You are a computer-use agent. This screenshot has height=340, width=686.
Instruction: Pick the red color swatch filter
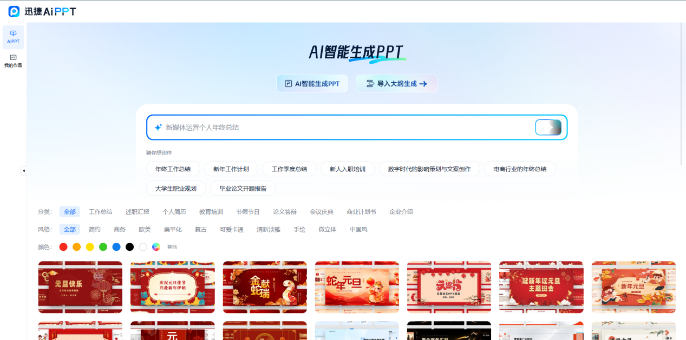click(x=63, y=246)
